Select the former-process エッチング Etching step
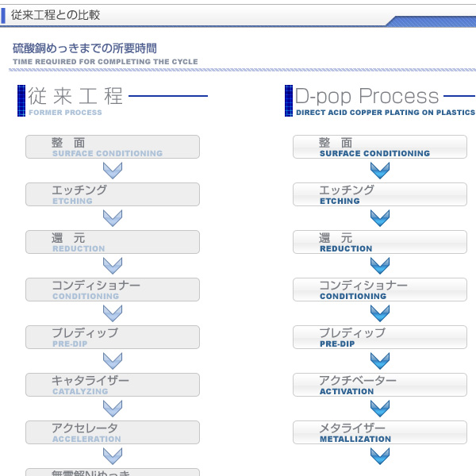 113,194
